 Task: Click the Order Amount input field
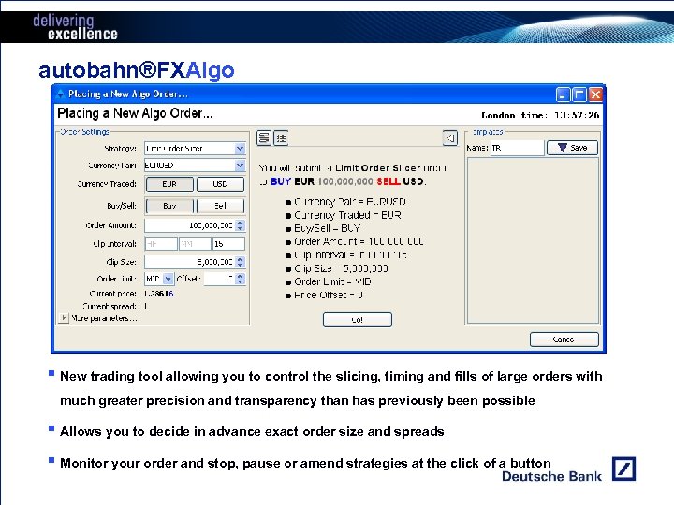tap(190, 225)
